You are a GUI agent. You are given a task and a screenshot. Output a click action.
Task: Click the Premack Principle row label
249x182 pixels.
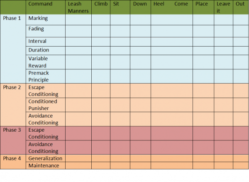tap(39, 76)
